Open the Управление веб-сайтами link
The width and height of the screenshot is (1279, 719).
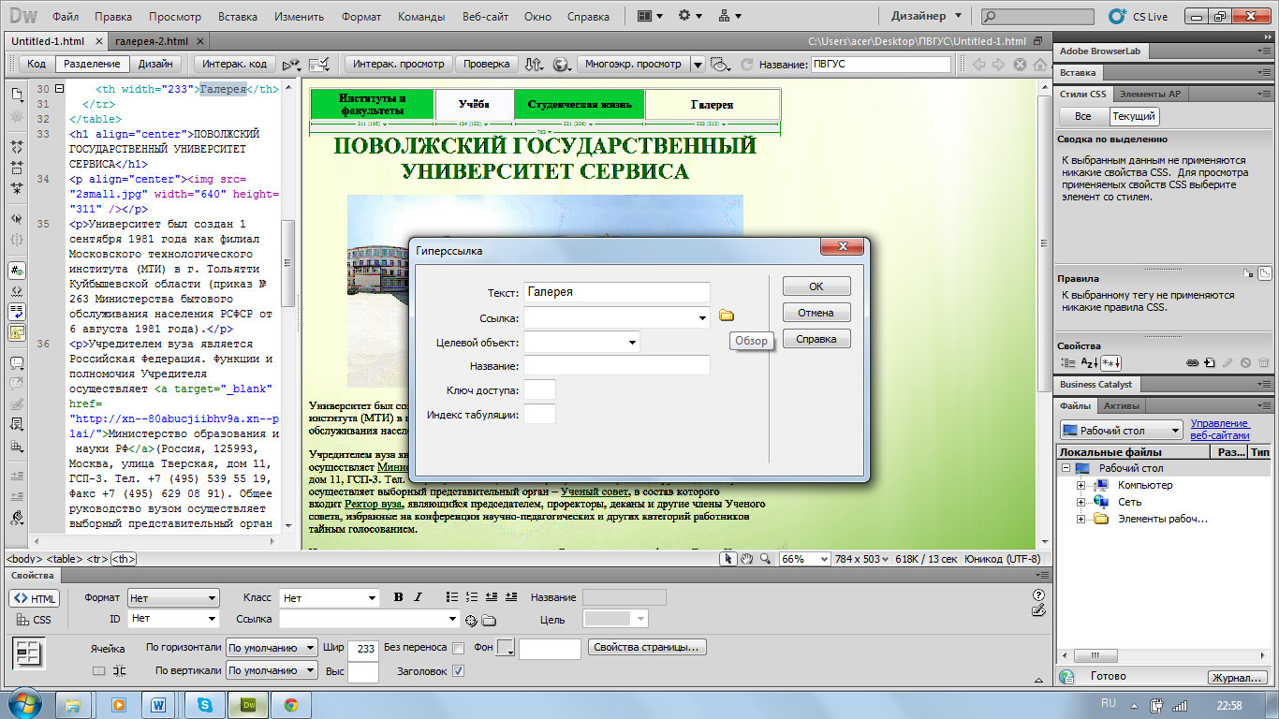click(x=1220, y=430)
